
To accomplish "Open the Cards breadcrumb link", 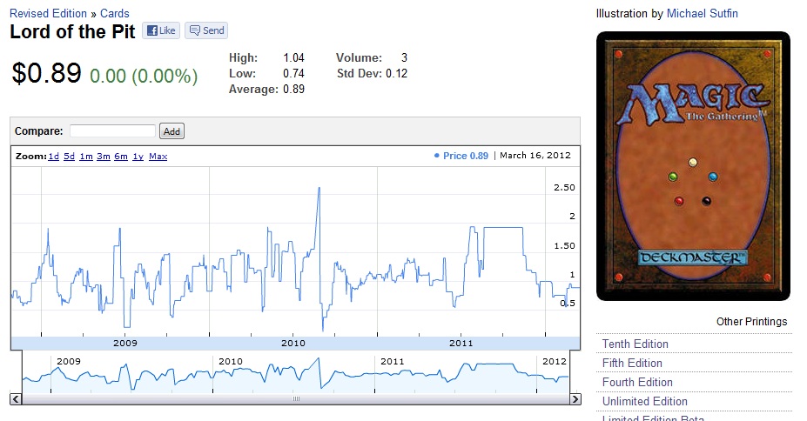I will (114, 13).
